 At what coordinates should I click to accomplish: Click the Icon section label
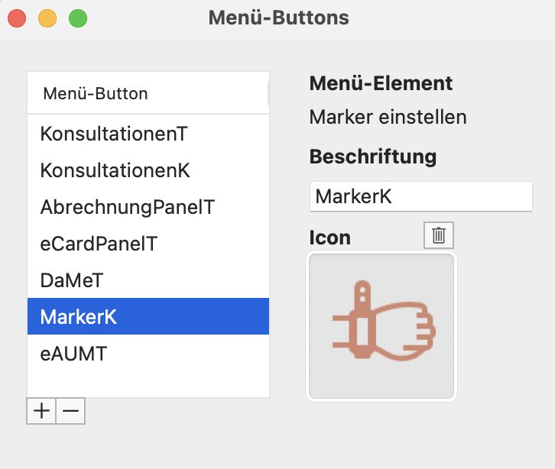(330, 238)
